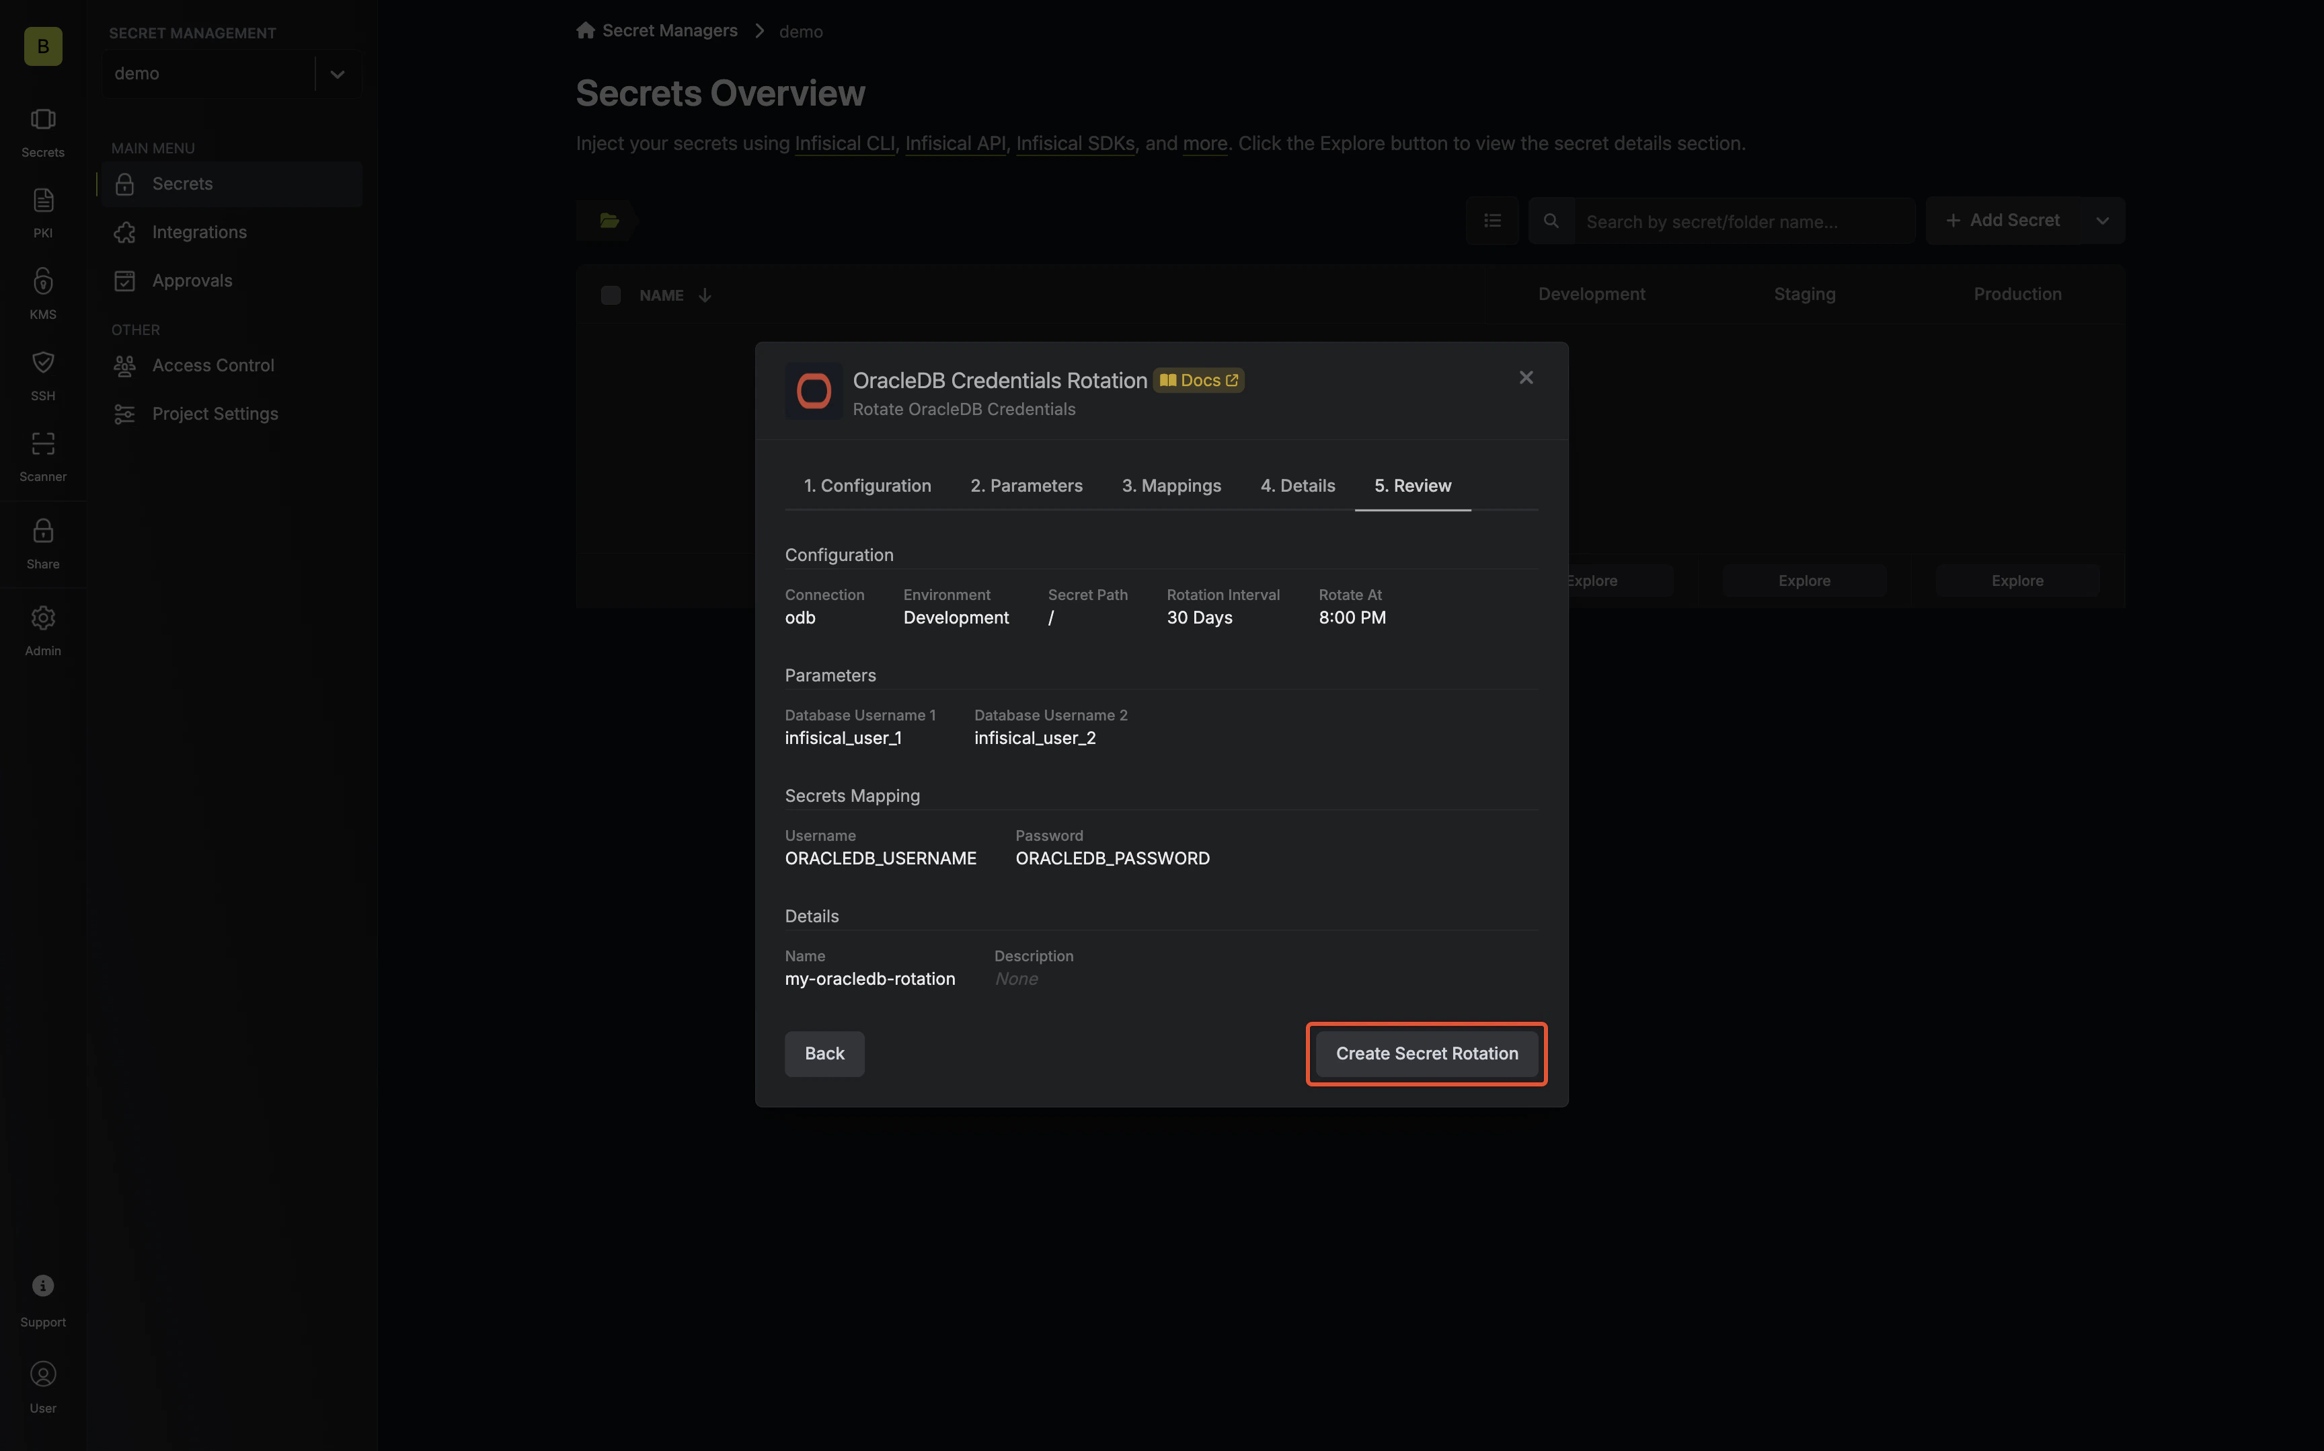Image resolution: width=2324 pixels, height=1451 pixels.
Task: Open the Infisical SDKs link
Action: tap(1075, 144)
